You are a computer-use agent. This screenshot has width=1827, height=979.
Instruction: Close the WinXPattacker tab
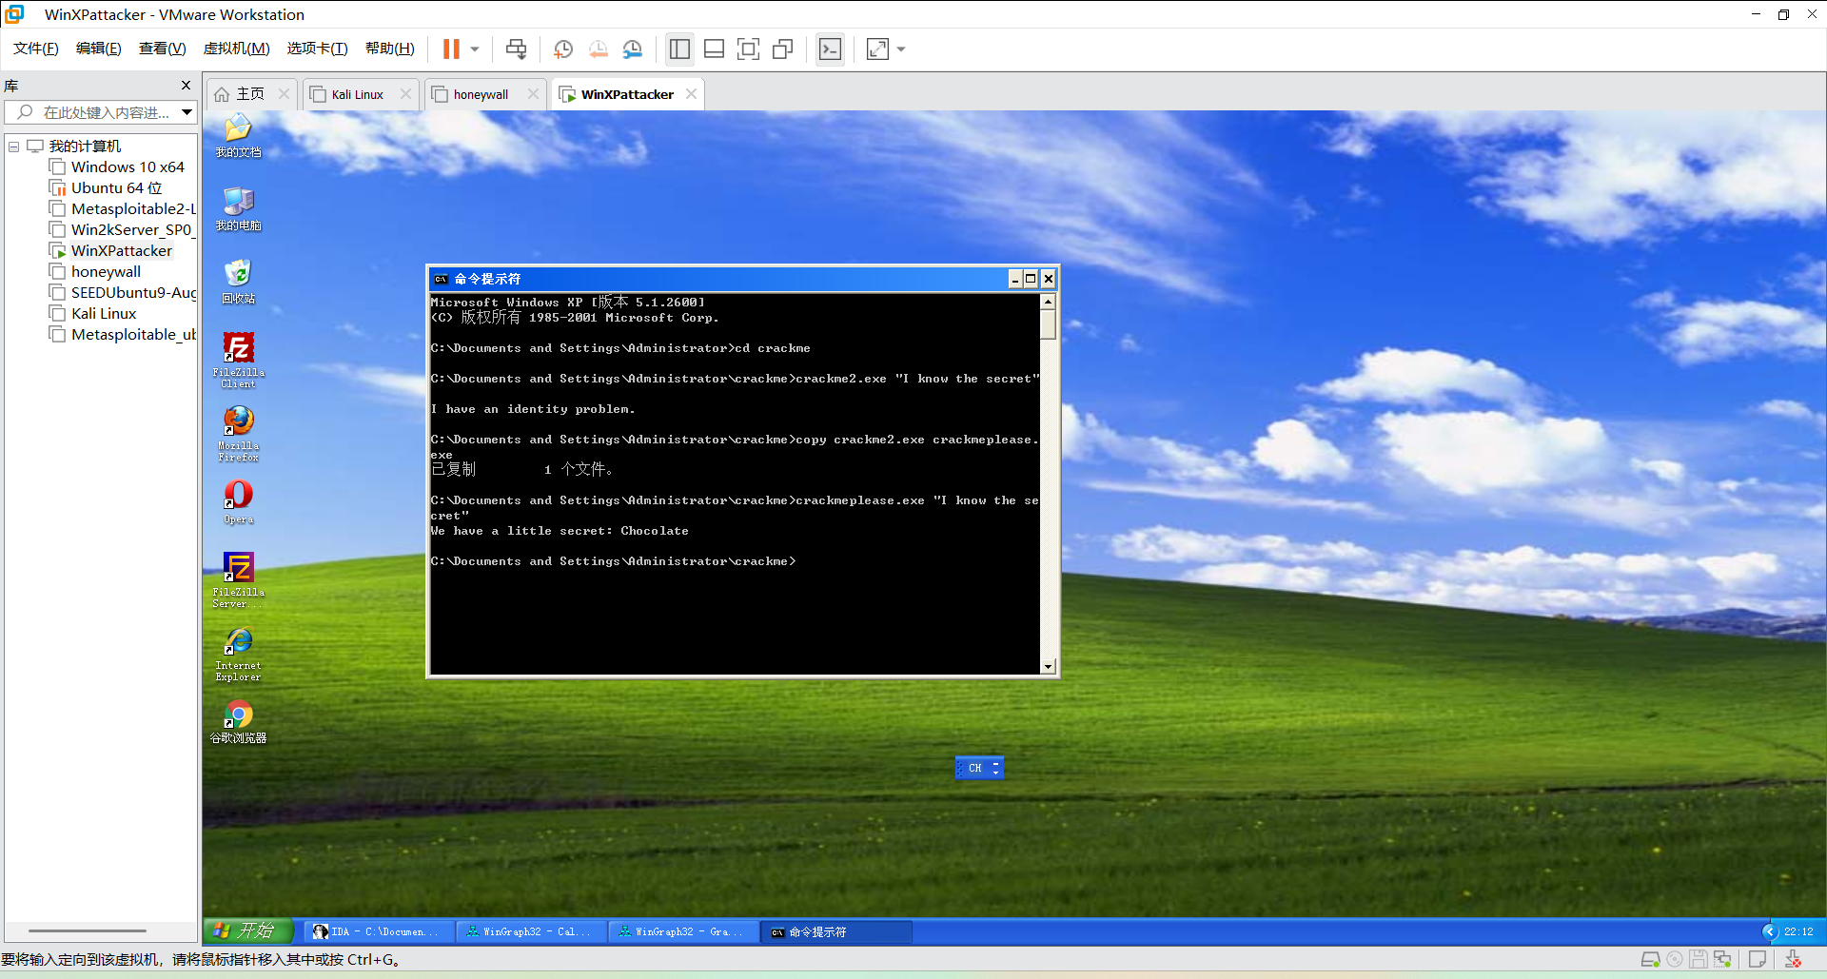[x=692, y=93]
